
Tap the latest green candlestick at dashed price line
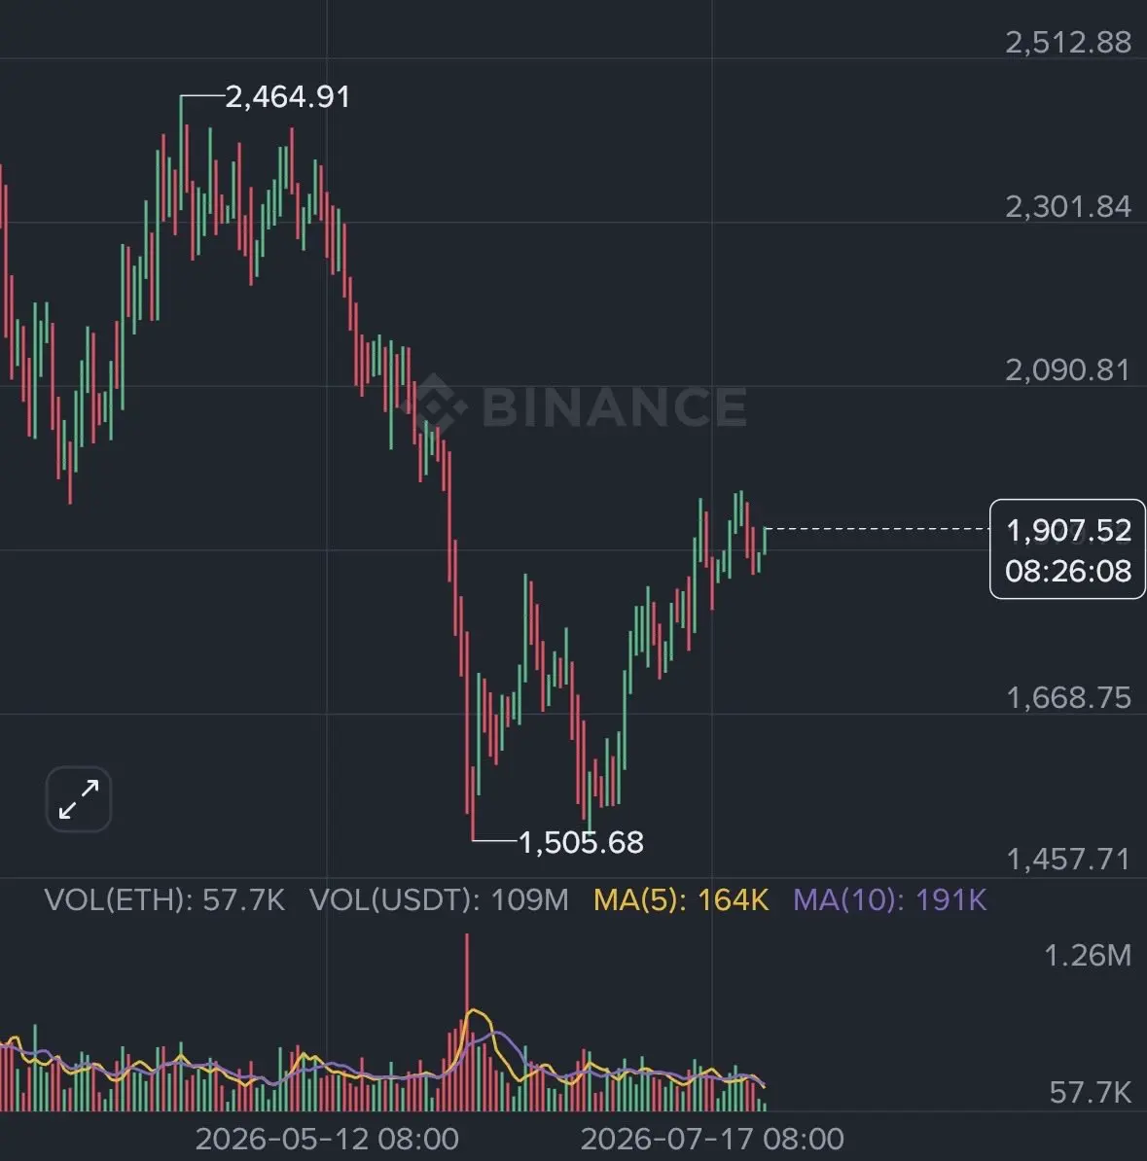pyautogui.click(x=765, y=541)
